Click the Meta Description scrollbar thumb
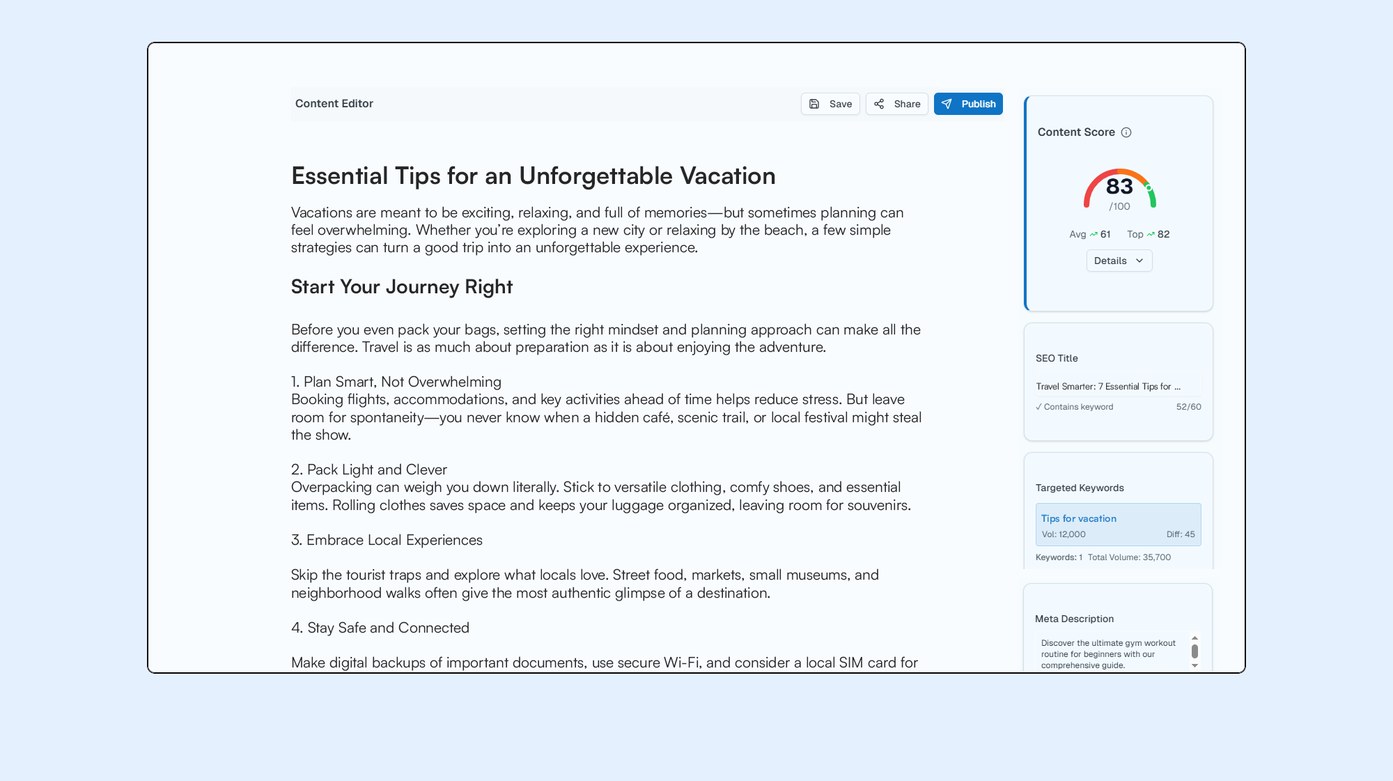1393x781 pixels. point(1194,651)
